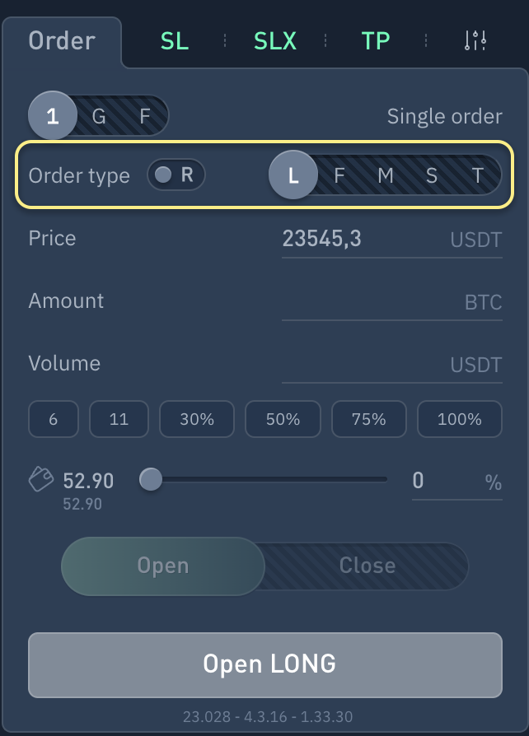529x736 pixels.
Task: Go to the TP tab
Action: coord(376,40)
